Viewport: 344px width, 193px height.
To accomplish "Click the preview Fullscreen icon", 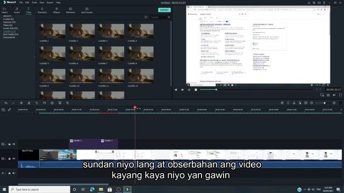I will [x=340, y=95].
